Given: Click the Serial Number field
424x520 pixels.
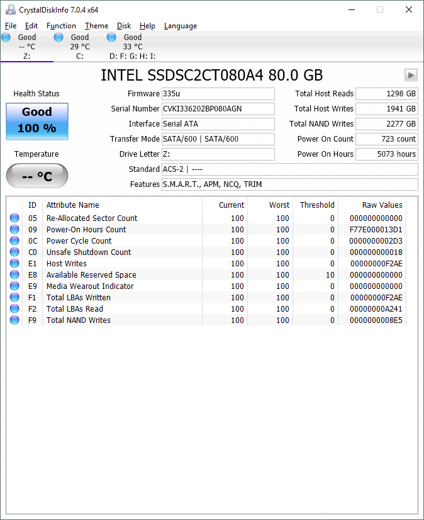Looking at the screenshot, I should click(218, 109).
